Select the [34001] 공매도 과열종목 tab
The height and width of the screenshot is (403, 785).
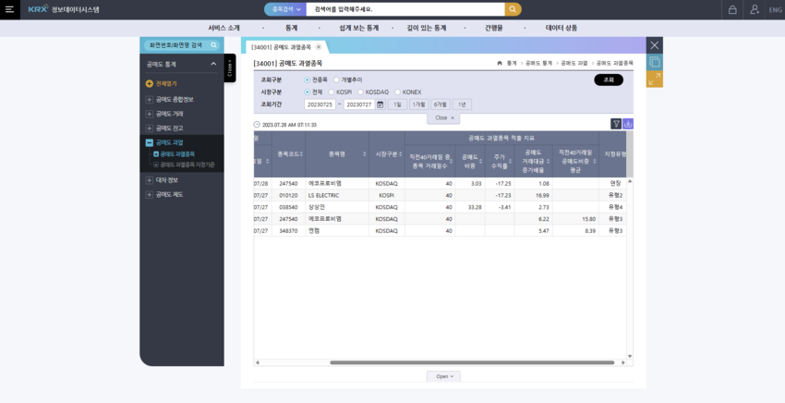[282, 47]
